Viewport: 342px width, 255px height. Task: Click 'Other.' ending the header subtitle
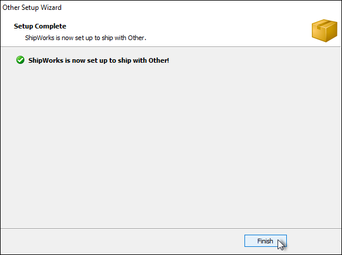point(137,38)
